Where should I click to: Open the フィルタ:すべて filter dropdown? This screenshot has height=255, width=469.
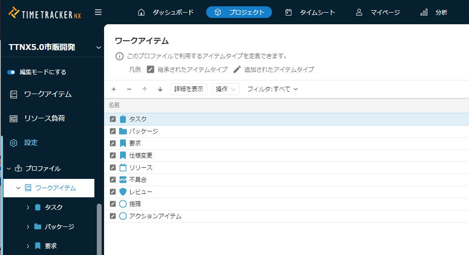point(272,89)
